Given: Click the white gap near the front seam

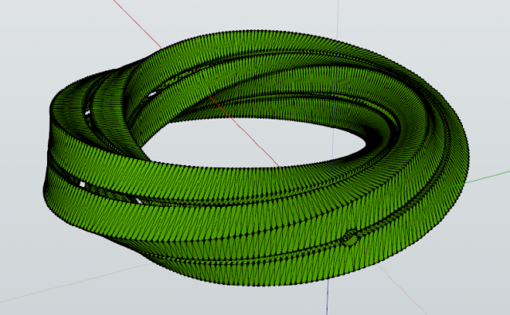Looking at the screenshot, I should [139, 201].
